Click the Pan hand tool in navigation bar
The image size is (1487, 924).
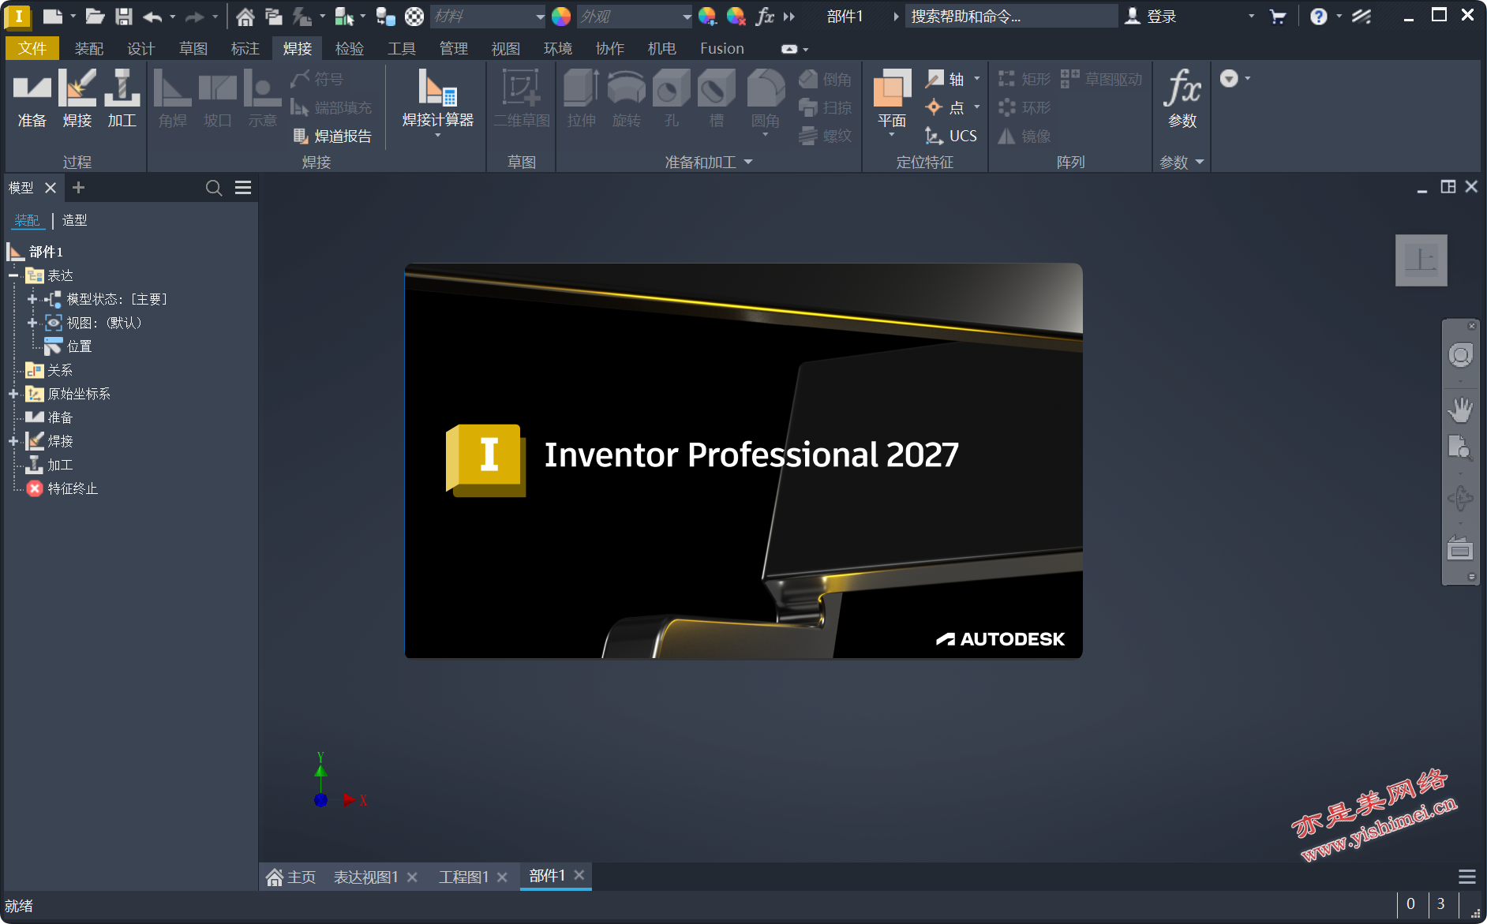1460,410
